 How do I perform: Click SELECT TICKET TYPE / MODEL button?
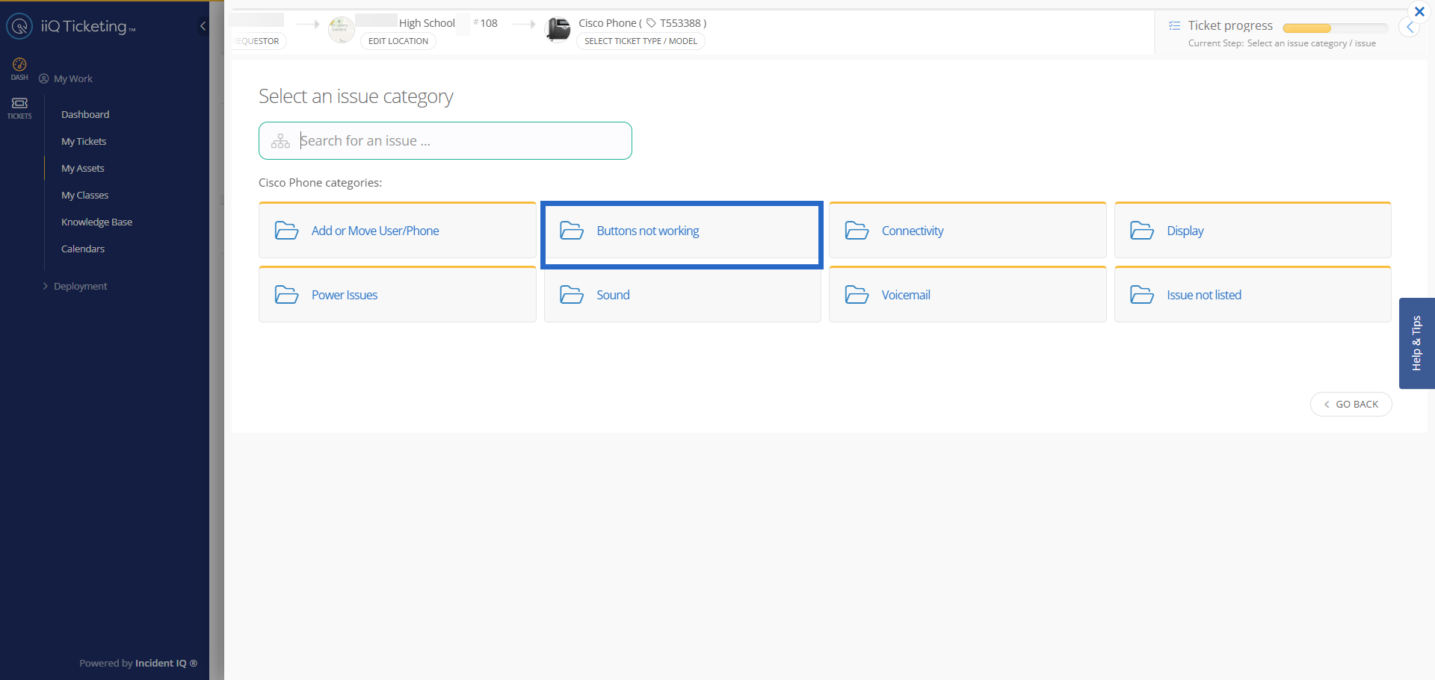click(x=641, y=41)
